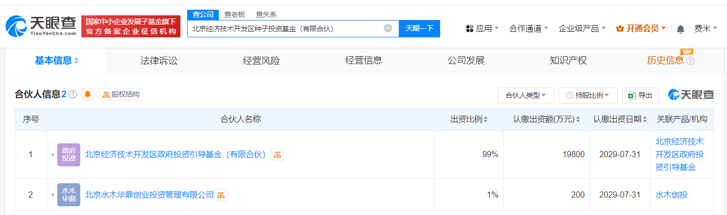
Task: Click the help icon next to 历史信息
Action: tap(690, 61)
